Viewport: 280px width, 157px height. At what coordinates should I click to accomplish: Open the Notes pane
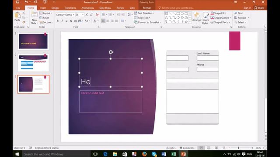click(x=171, y=148)
